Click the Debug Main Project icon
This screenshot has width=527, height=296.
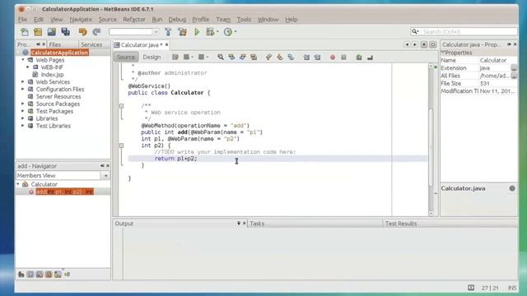tap(210, 32)
